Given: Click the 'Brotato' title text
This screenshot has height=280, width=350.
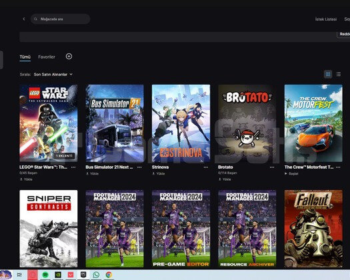Looking at the screenshot, I should pos(225,167).
